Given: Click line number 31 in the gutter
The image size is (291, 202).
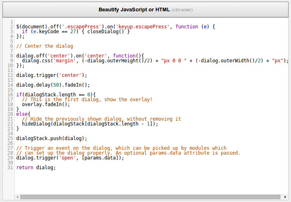Looking at the screenshot, I should pos(10,167).
